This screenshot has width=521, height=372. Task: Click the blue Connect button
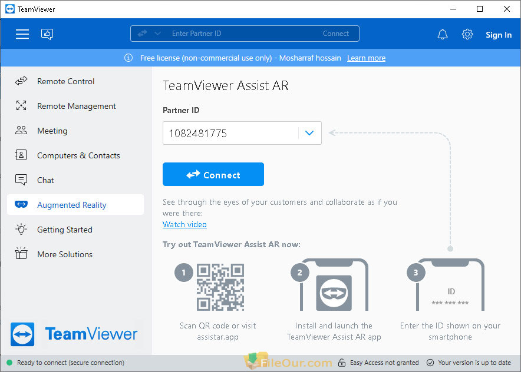click(x=213, y=174)
